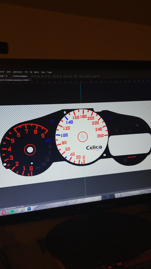Click the red Fuel door text on canvas
The width and height of the screenshot is (151, 269).
point(132,157)
